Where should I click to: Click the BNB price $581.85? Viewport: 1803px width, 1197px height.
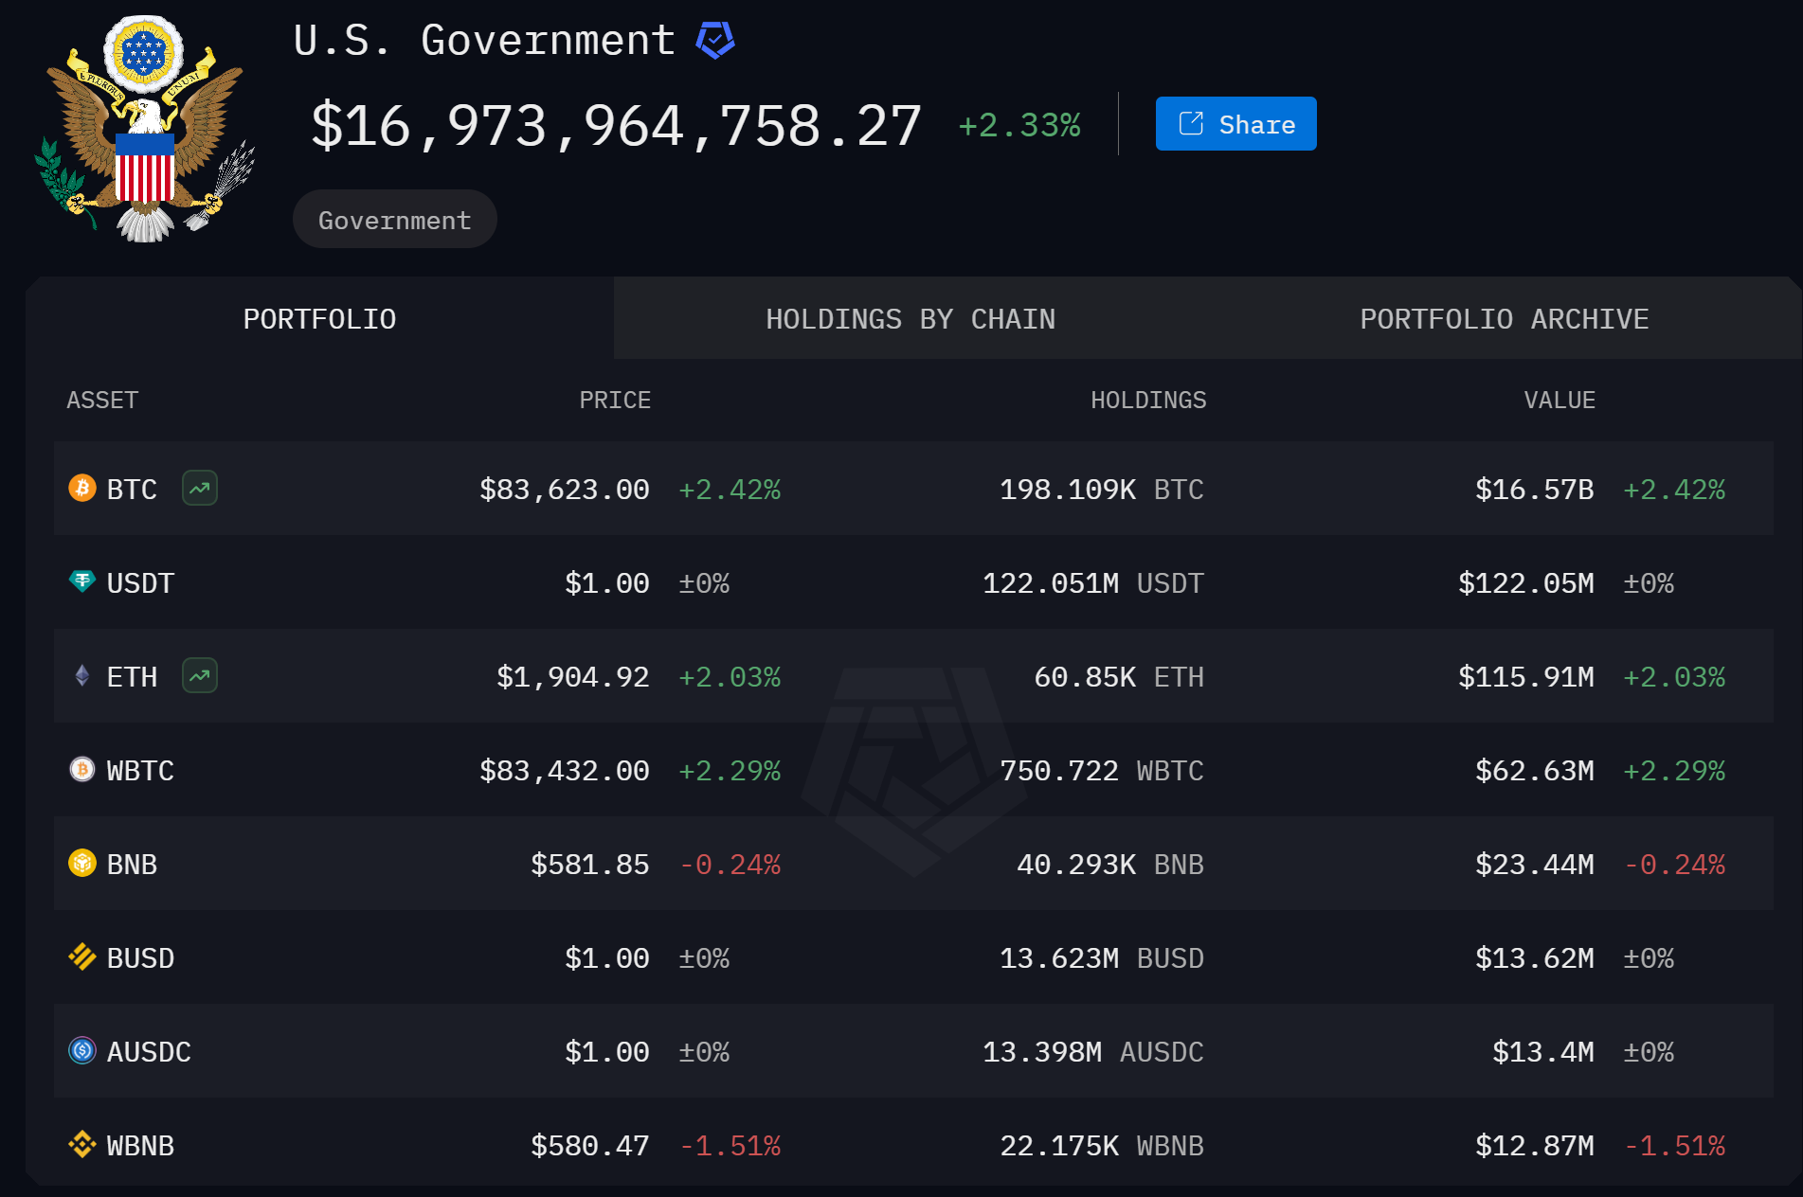tap(590, 865)
